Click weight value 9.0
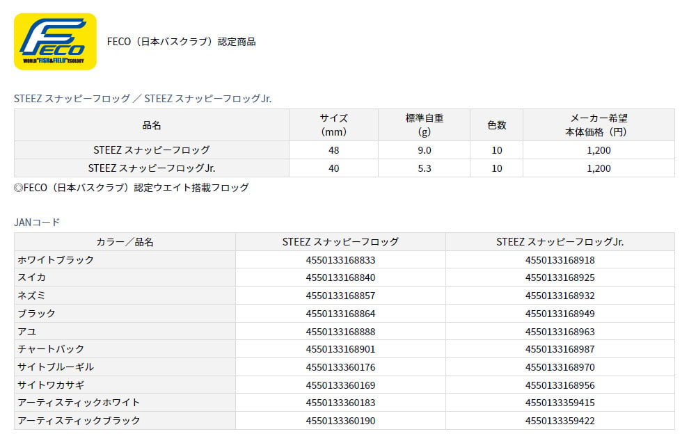Viewport: 689px width, 443px height. click(x=424, y=150)
